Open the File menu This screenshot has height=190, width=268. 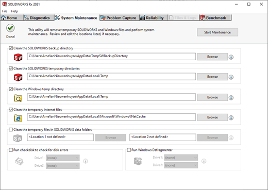pyautogui.click(x=5, y=11)
